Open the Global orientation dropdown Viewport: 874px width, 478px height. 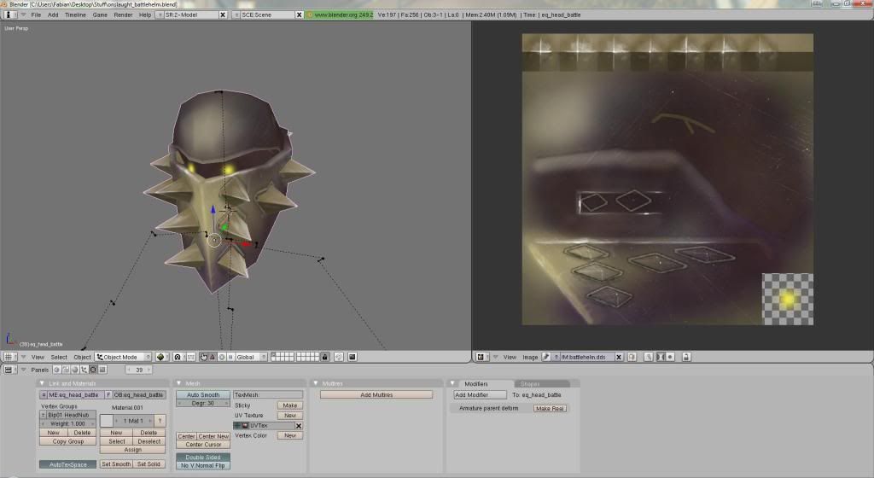(x=251, y=357)
